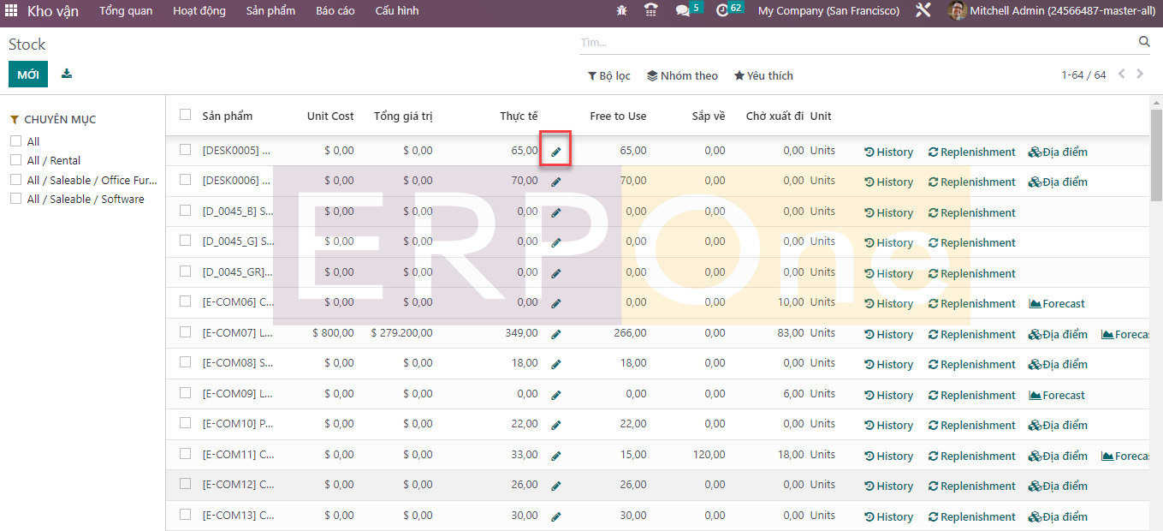This screenshot has width=1163, height=531.
Task: Select the DESK0006 row checkbox
Action: click(186, 180)
